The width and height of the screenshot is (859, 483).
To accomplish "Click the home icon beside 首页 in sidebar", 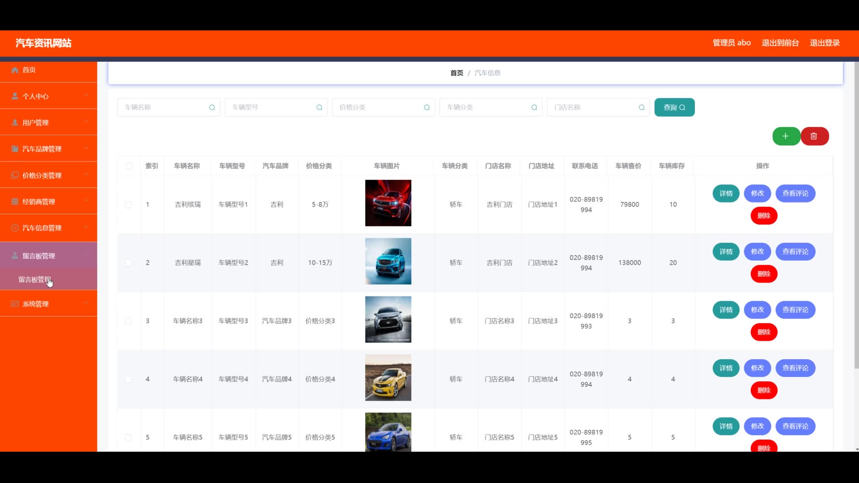I will point(15,70).
